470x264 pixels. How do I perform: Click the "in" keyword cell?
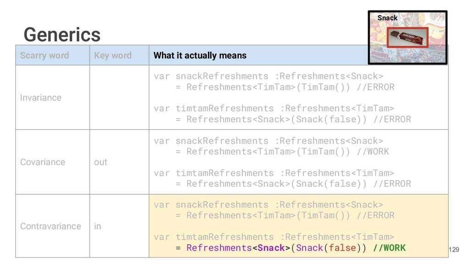click(97, 226)
